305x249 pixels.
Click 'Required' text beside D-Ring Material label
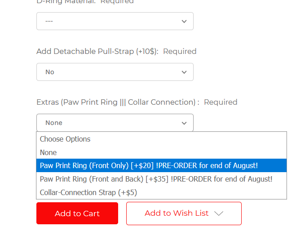[x=117, y=2]
